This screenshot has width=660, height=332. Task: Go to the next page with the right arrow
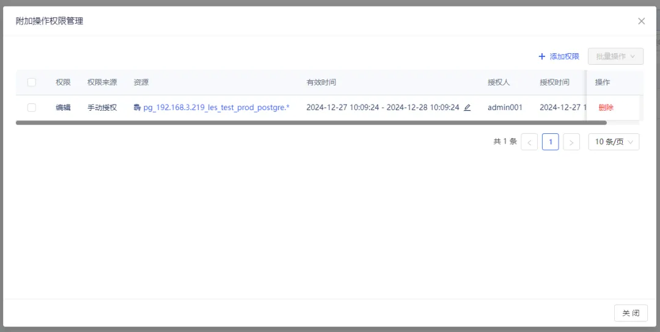[x=571, y=142]
